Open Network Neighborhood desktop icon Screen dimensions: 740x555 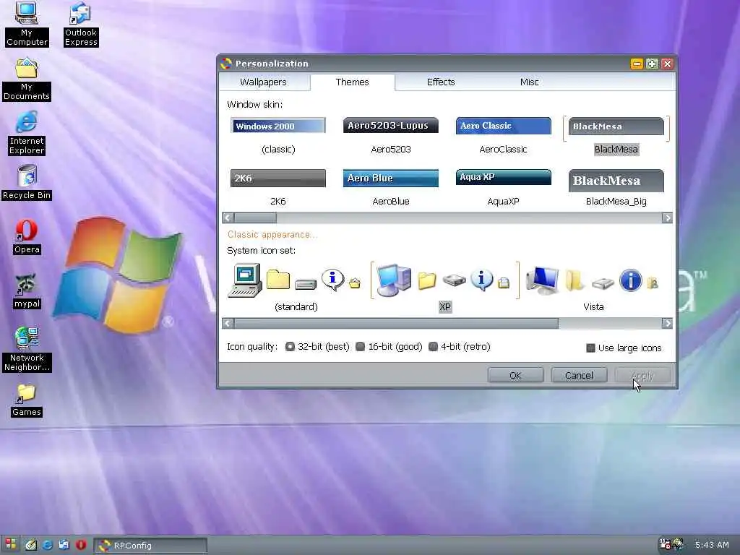point(27,349)
